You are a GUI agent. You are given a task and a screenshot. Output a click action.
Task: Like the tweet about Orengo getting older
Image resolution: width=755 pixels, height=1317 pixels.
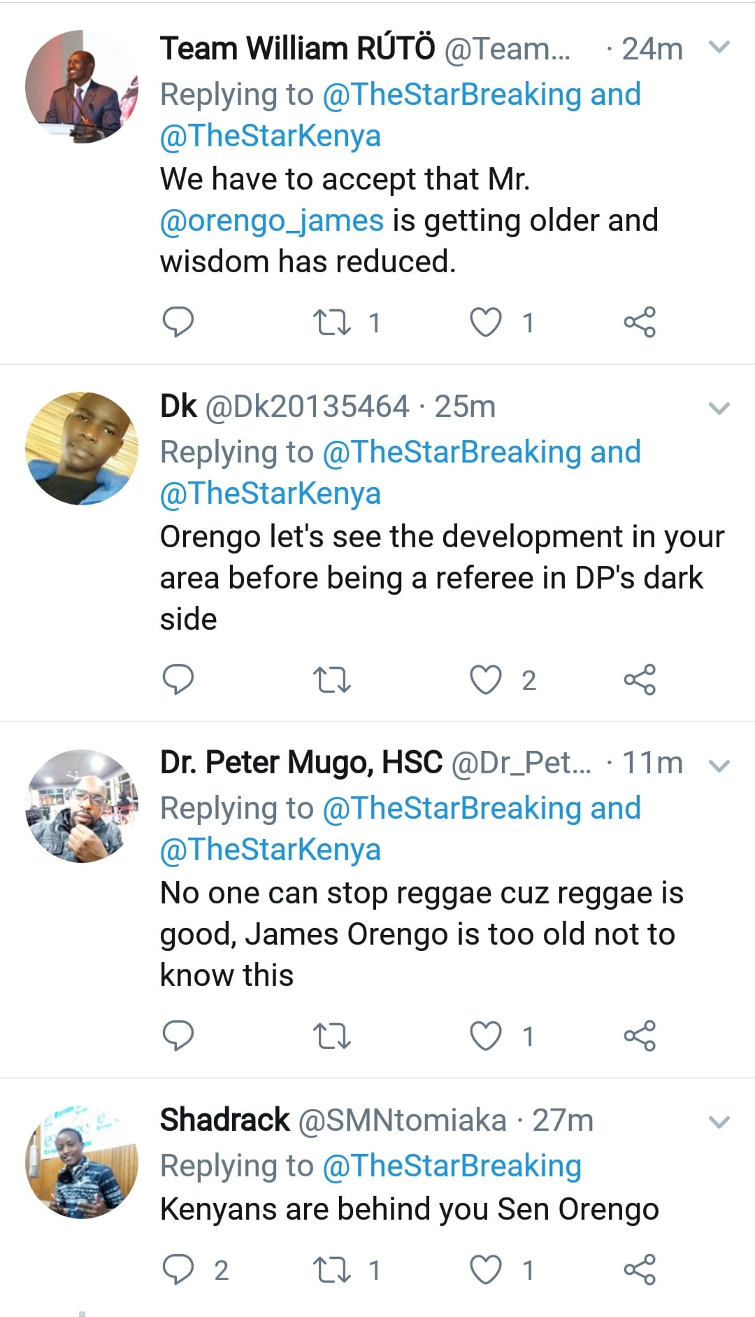coord(485,323)
